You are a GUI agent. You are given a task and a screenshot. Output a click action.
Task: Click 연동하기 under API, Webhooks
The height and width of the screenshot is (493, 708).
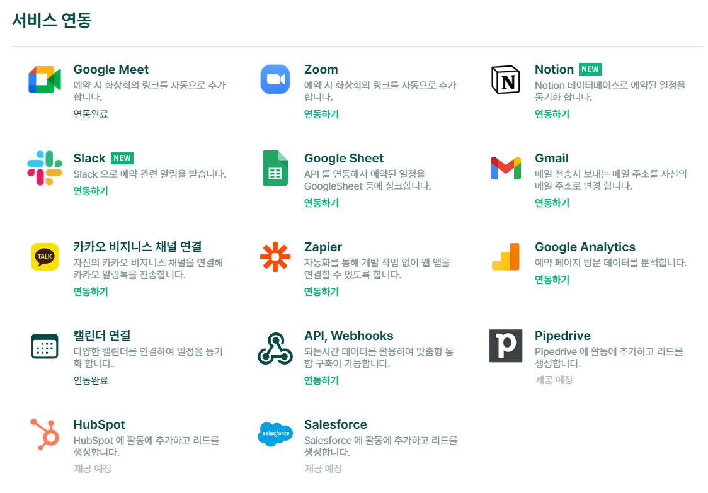click(321, 380)
